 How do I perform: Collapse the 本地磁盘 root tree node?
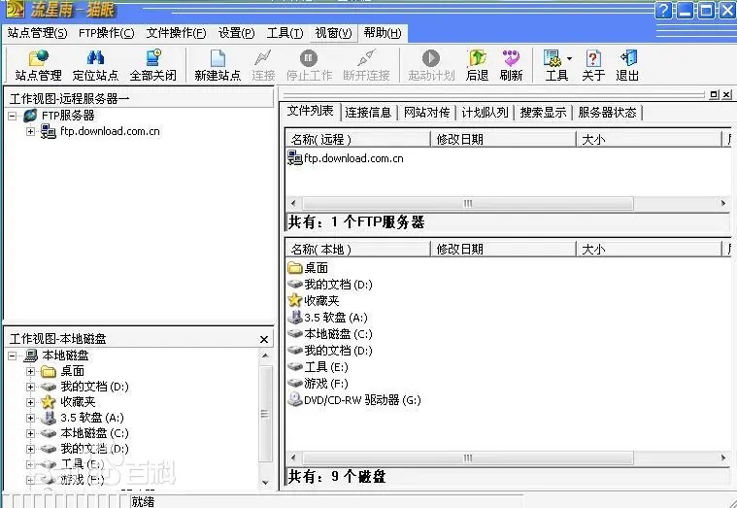coord(13,356)
